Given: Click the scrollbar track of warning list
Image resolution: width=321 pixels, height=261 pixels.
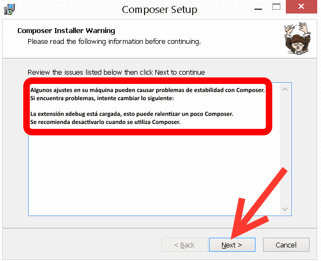Looking at the screenshot, I should coord(285,149).
